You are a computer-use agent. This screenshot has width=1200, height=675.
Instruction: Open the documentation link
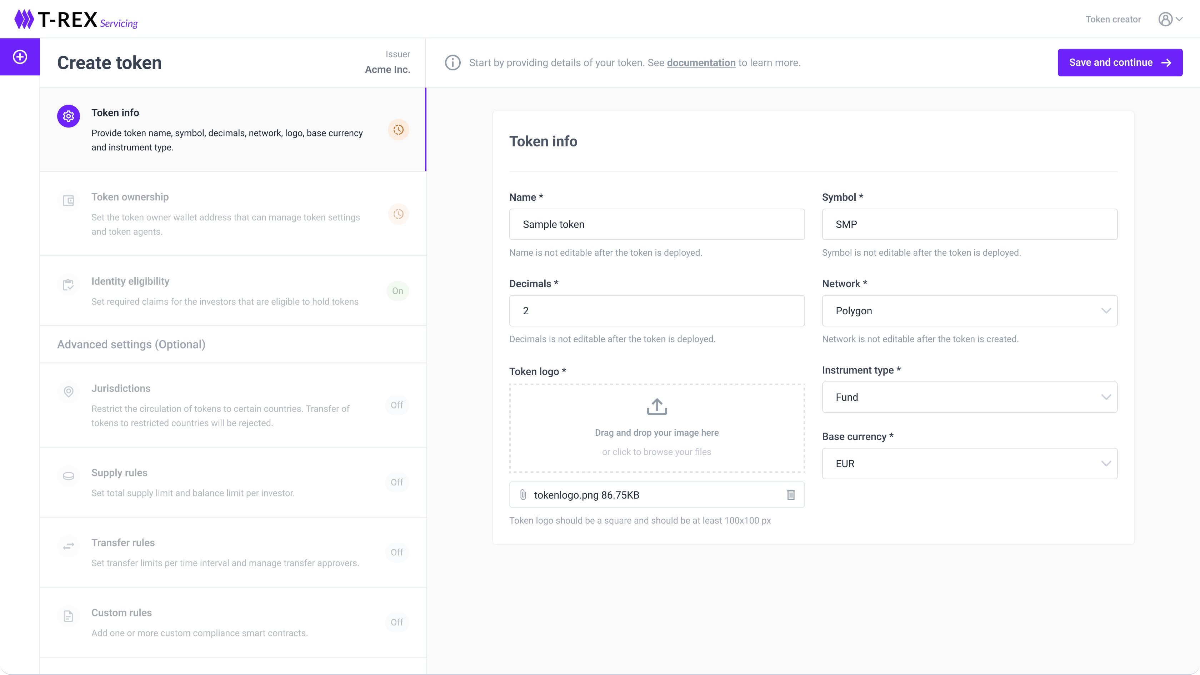[701, 63]
